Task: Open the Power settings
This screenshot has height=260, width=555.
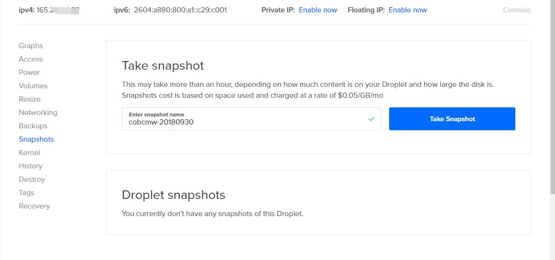Action: 29,73
